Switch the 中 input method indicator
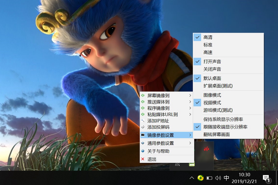The width and height of the screenshot is (278, 185). click(226, 178)
